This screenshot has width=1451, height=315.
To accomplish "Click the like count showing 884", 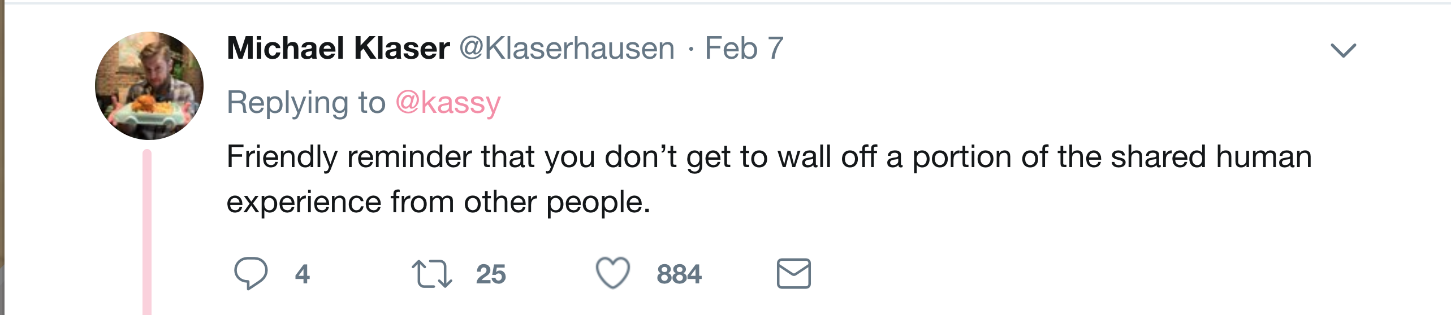I will [x=679, y=274].
